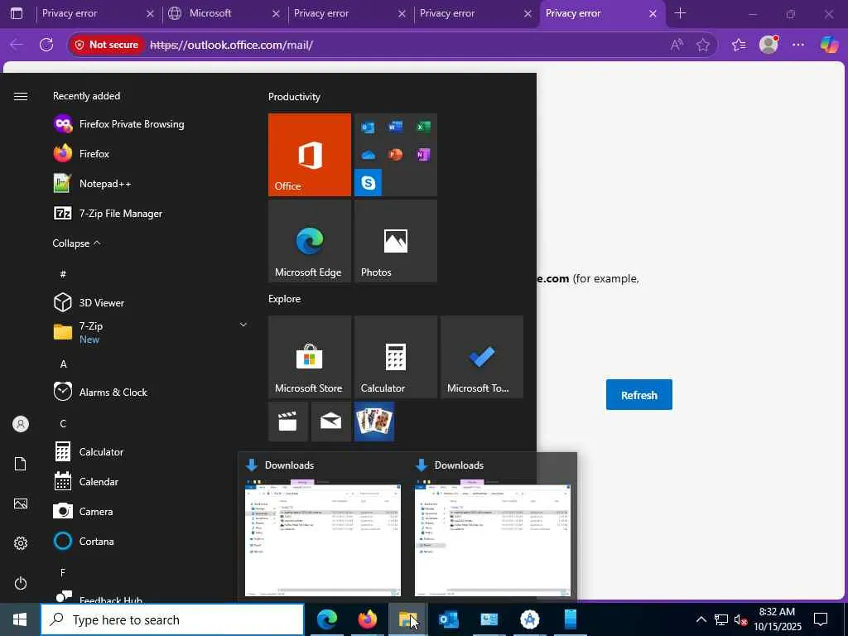The height and width of the screenshot is (636, 848).
Task: Select the second Downloads window preview
Action: [492, 528]
